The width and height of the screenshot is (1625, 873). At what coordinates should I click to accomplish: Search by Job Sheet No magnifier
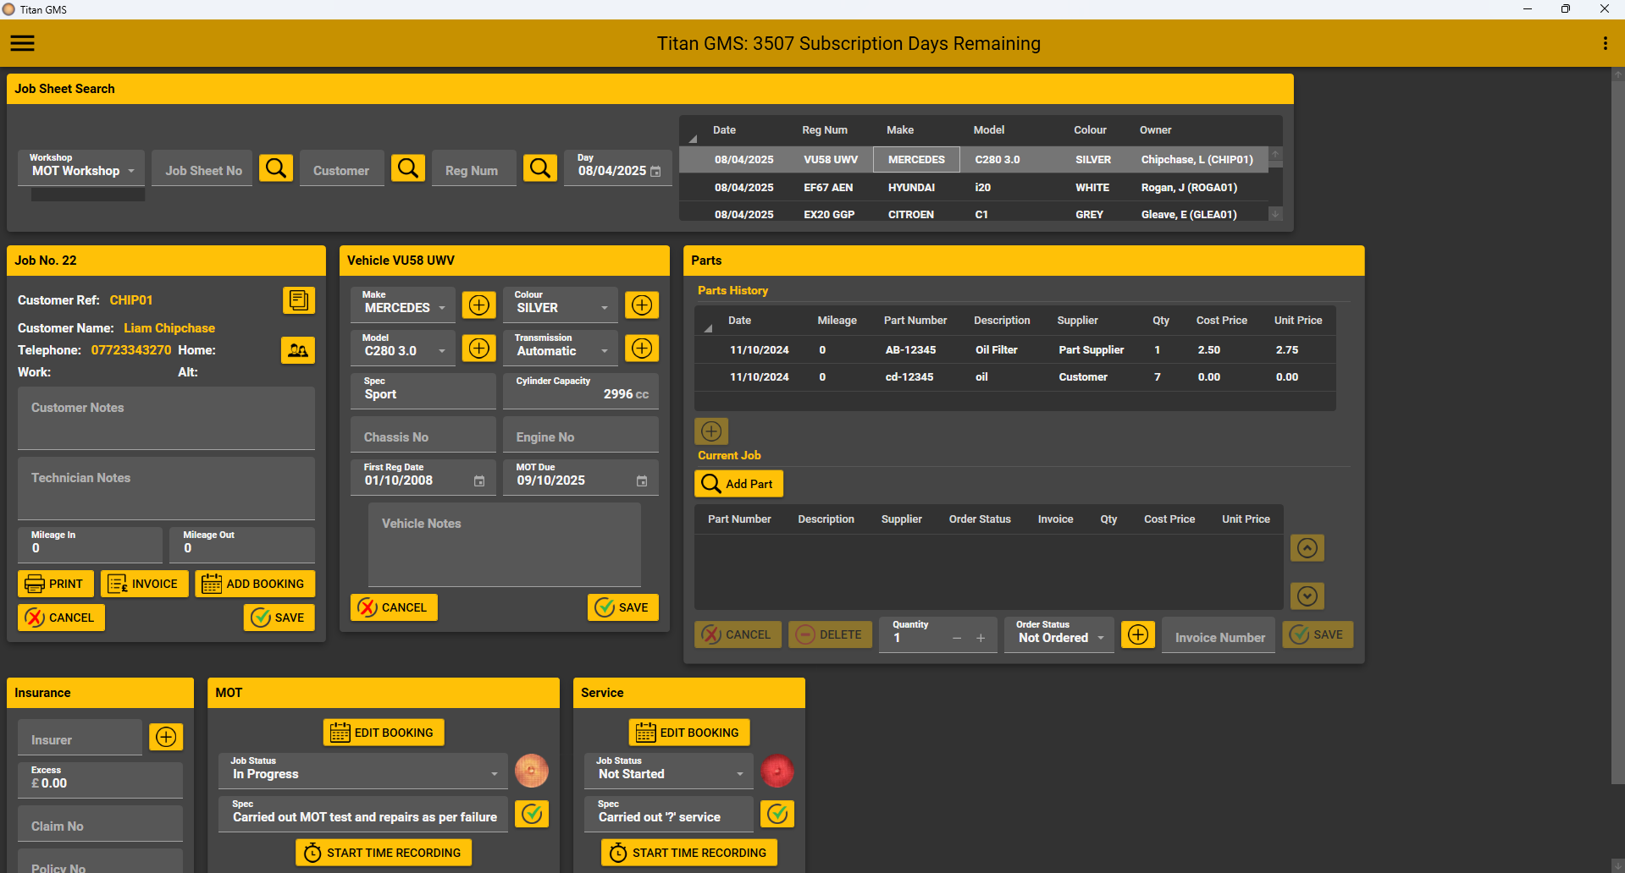click(x=276, y=168)
